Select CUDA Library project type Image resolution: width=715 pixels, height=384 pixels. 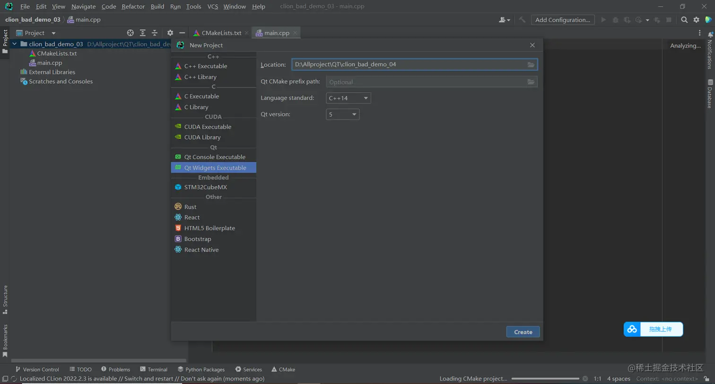point(213,137)
